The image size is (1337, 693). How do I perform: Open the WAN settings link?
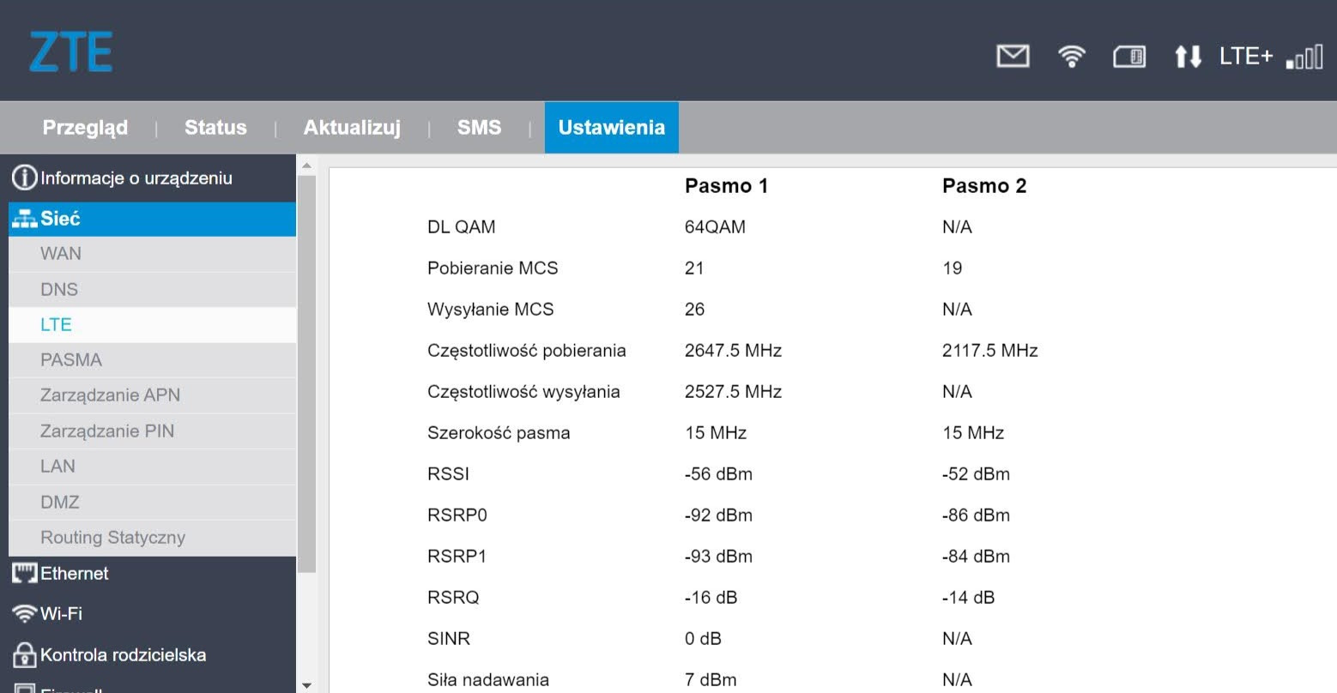(61, 254)
